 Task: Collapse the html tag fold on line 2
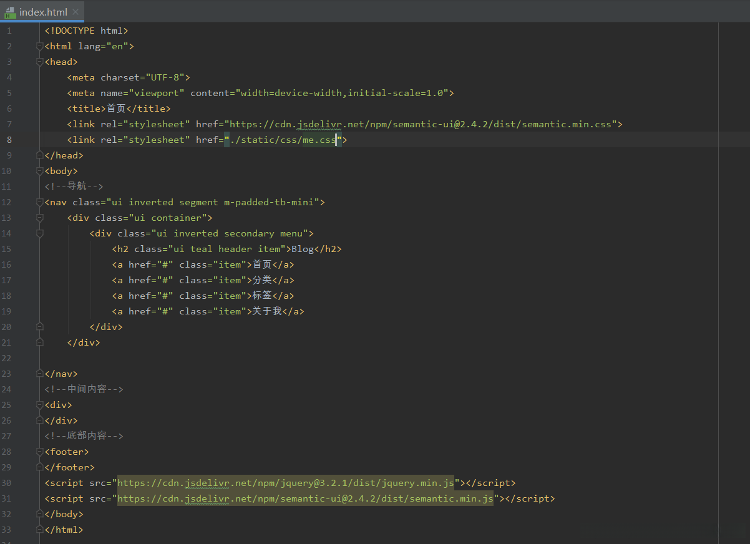pos(40,46)
